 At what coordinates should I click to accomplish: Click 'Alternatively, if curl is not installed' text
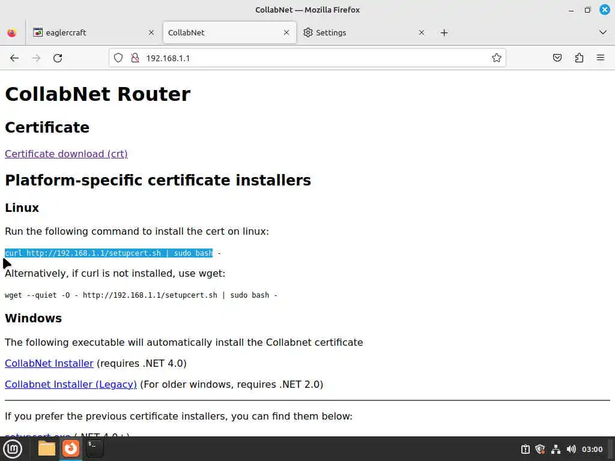(115, 273)
